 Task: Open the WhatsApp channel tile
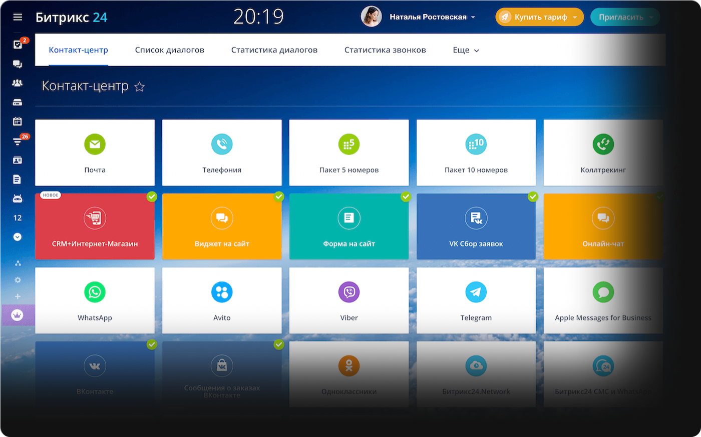click(x=95, y=300)
